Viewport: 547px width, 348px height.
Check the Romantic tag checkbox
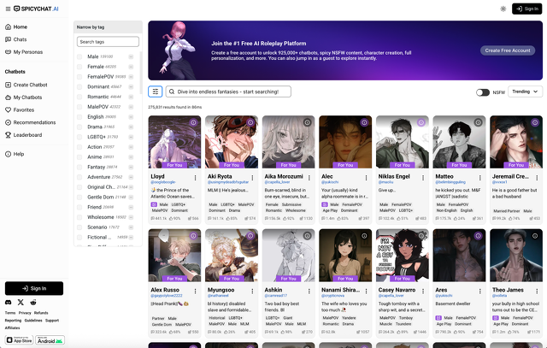tap(79, 97)
